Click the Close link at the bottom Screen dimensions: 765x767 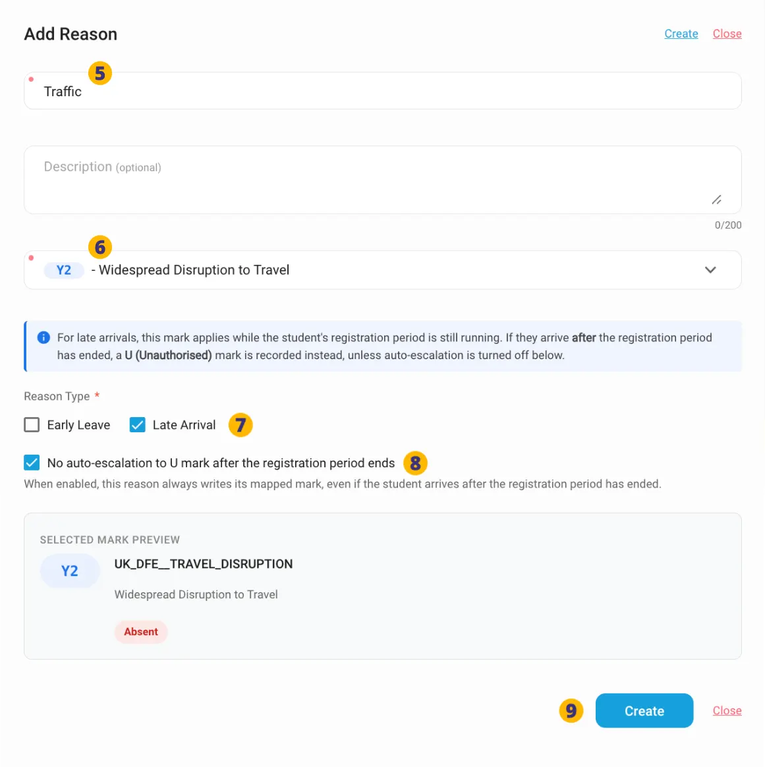(x=727, y=710)
